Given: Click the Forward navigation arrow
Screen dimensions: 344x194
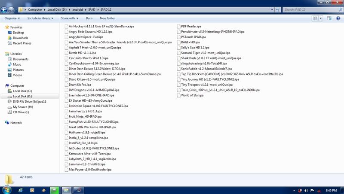Looking at the screenshot, I should (11, 9).
